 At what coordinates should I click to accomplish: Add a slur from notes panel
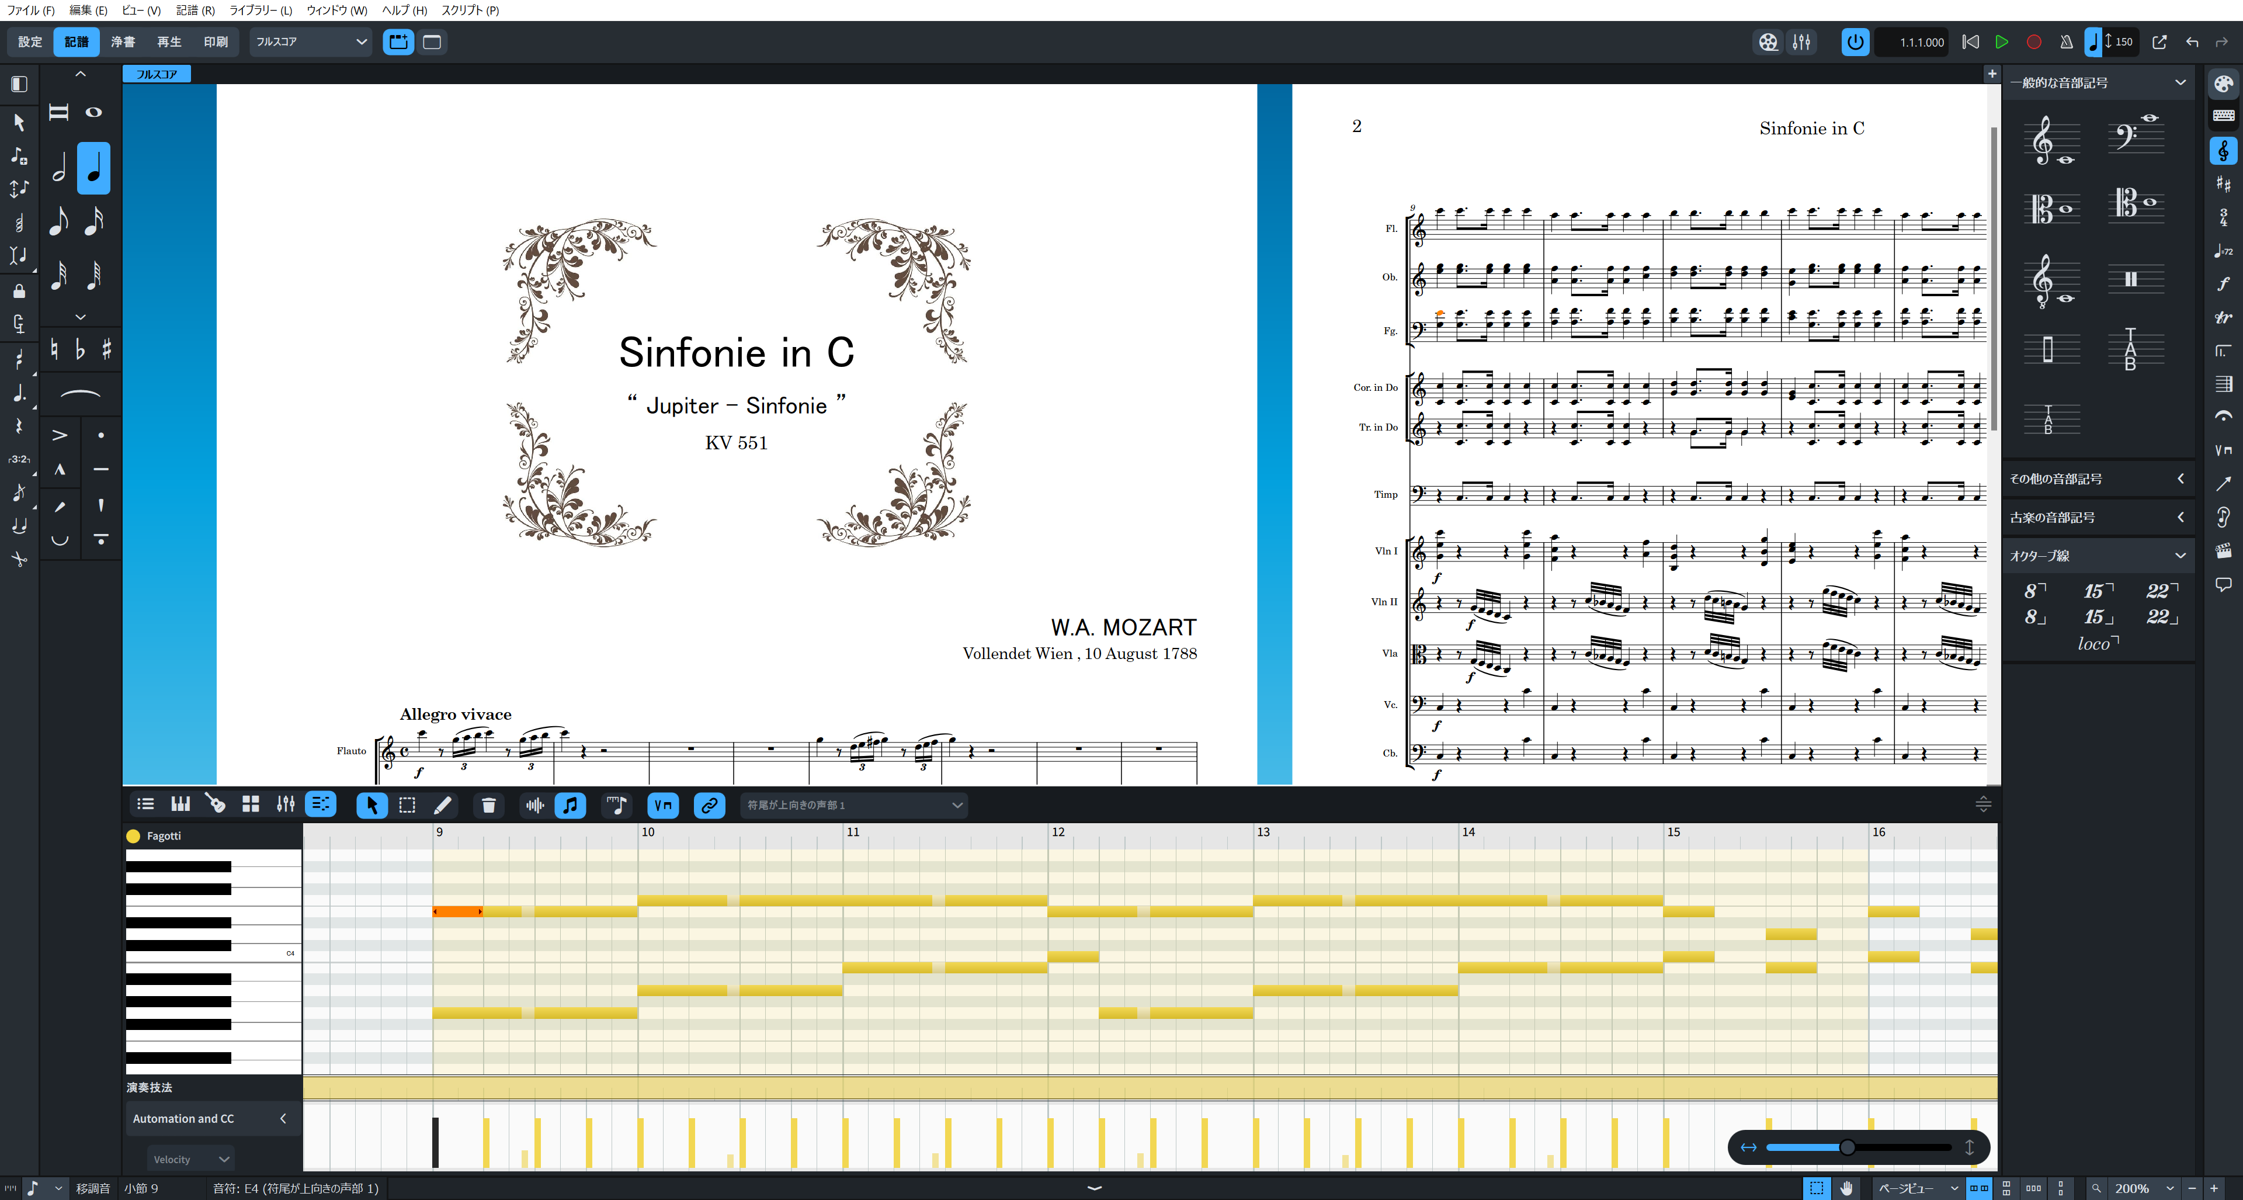(x=80, y=394)
